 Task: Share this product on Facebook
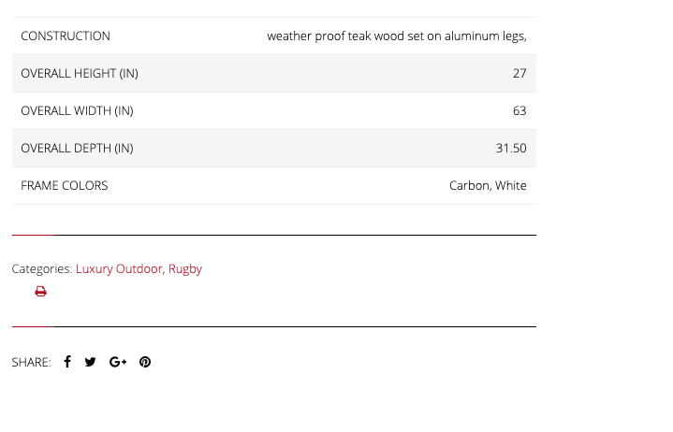[x=67, y=362]
